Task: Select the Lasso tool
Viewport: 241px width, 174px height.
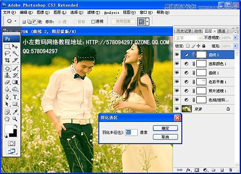Action: (7, 53)
